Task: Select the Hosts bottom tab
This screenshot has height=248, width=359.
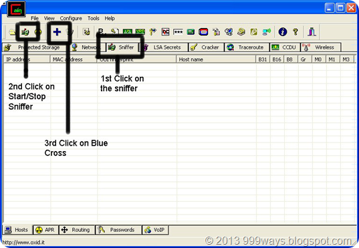Action: [17, 230]
